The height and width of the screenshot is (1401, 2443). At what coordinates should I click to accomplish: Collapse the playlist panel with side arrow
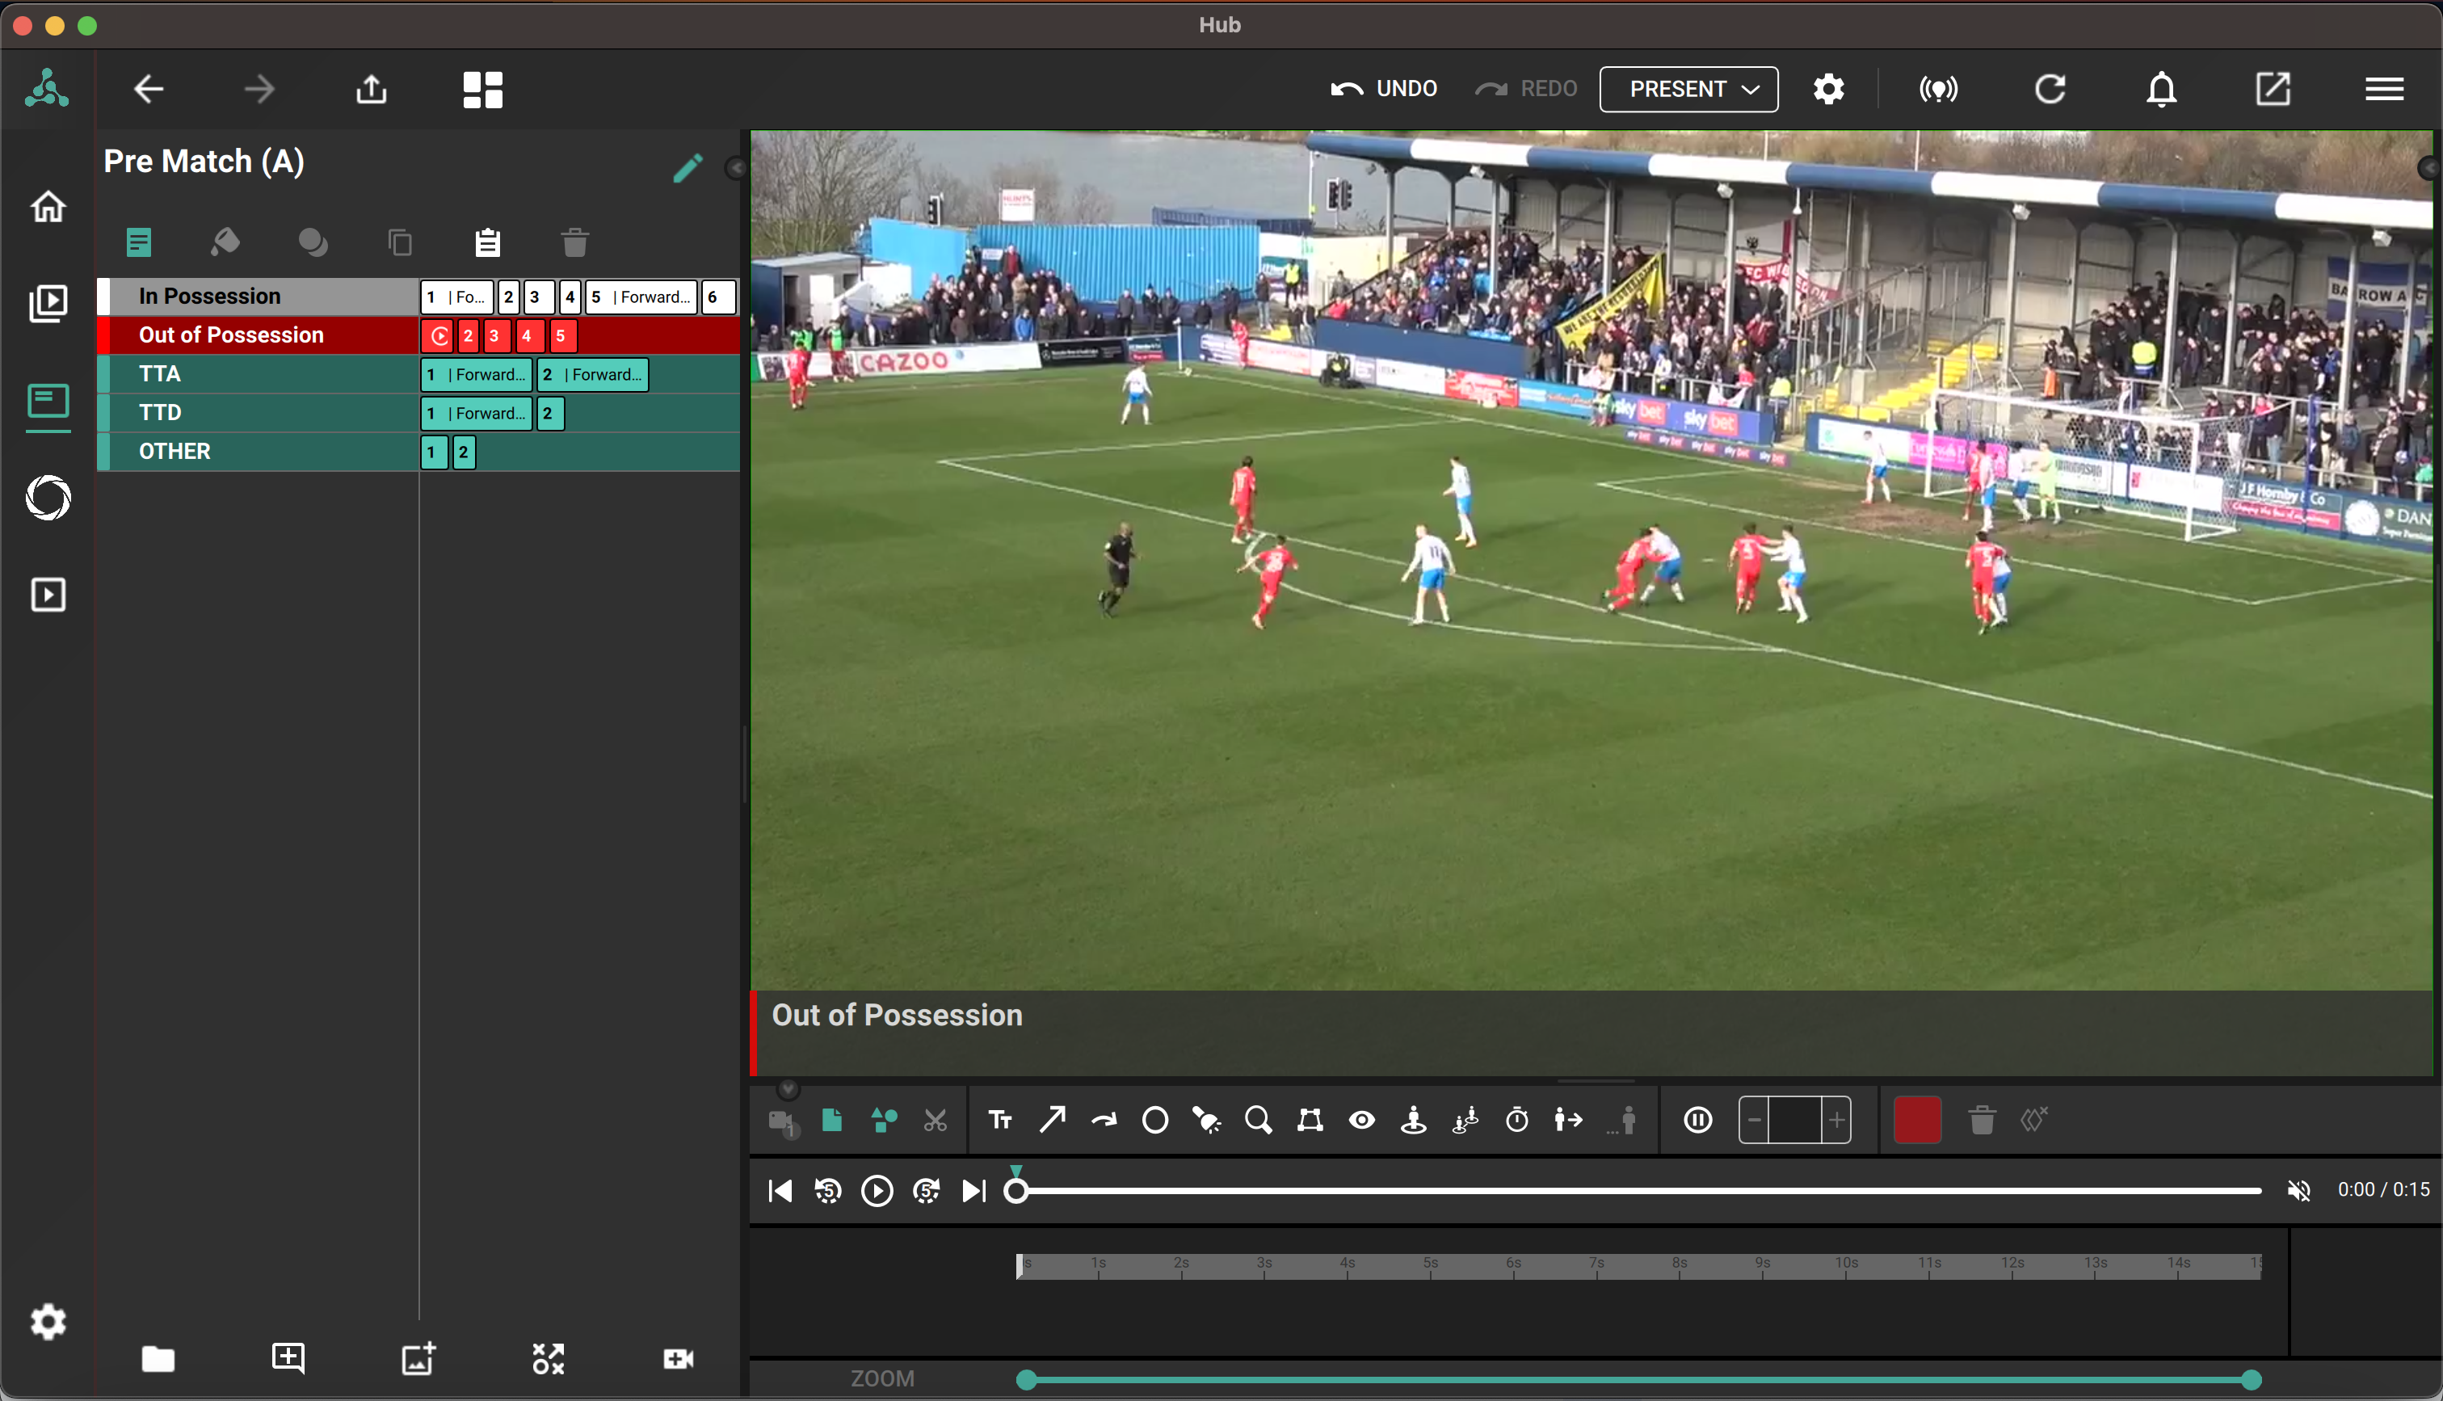click(736, 168)
